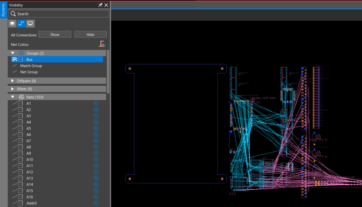Screen dimensions: 362x207
Task: Expand the XNets (0) section
Action: point(13,89)
